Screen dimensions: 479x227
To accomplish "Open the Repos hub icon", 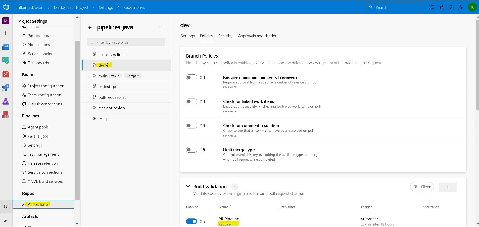I will 6,74.
